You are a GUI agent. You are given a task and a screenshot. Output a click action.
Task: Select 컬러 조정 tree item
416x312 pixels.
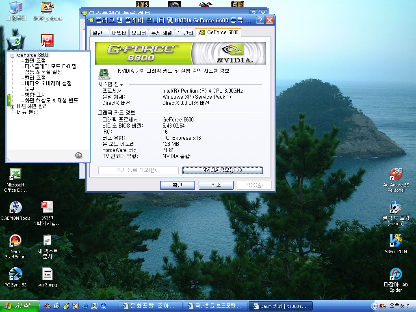click(x=35, y=78)
